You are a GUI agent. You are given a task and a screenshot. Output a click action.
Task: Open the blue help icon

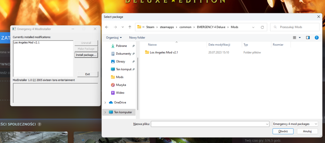[317, 37]
